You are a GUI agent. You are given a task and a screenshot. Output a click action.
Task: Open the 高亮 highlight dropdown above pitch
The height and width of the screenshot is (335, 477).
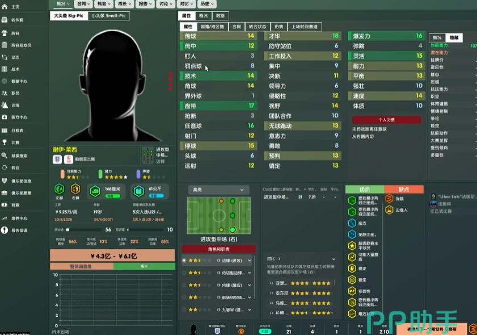point(218,190)
